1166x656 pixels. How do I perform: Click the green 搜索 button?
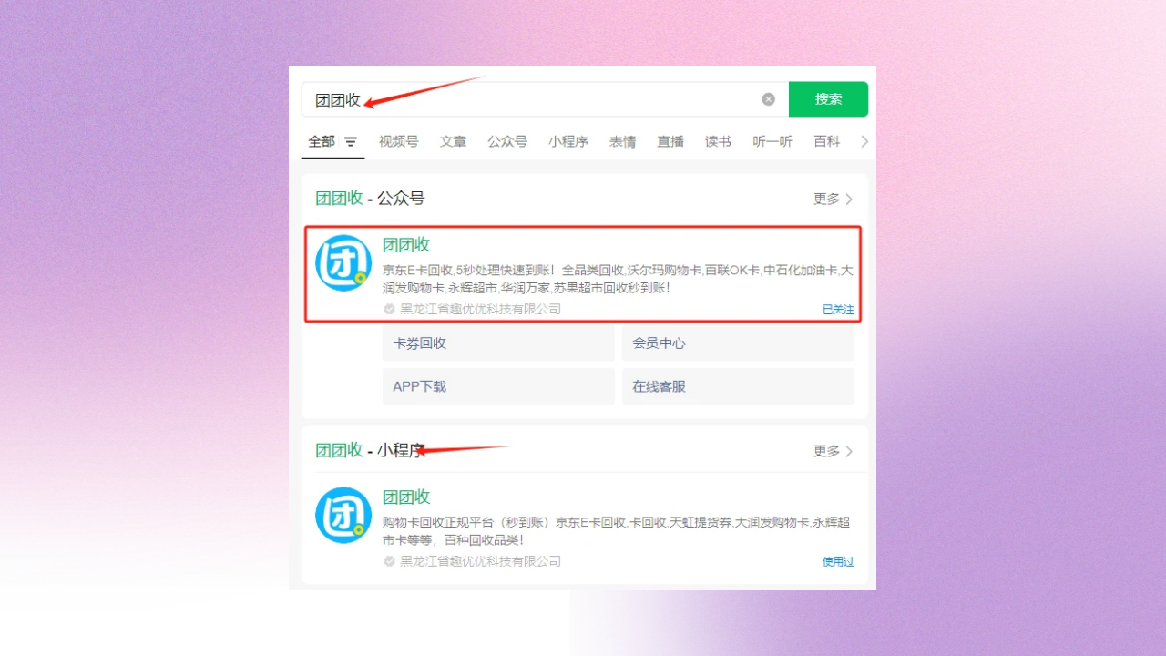coord(828,99)
